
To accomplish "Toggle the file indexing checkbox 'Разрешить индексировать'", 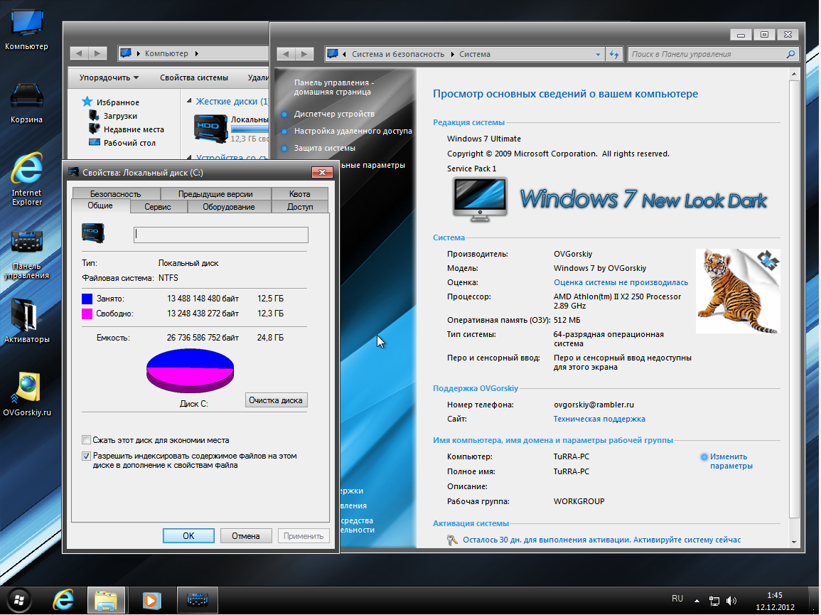I will pos(87,456).
